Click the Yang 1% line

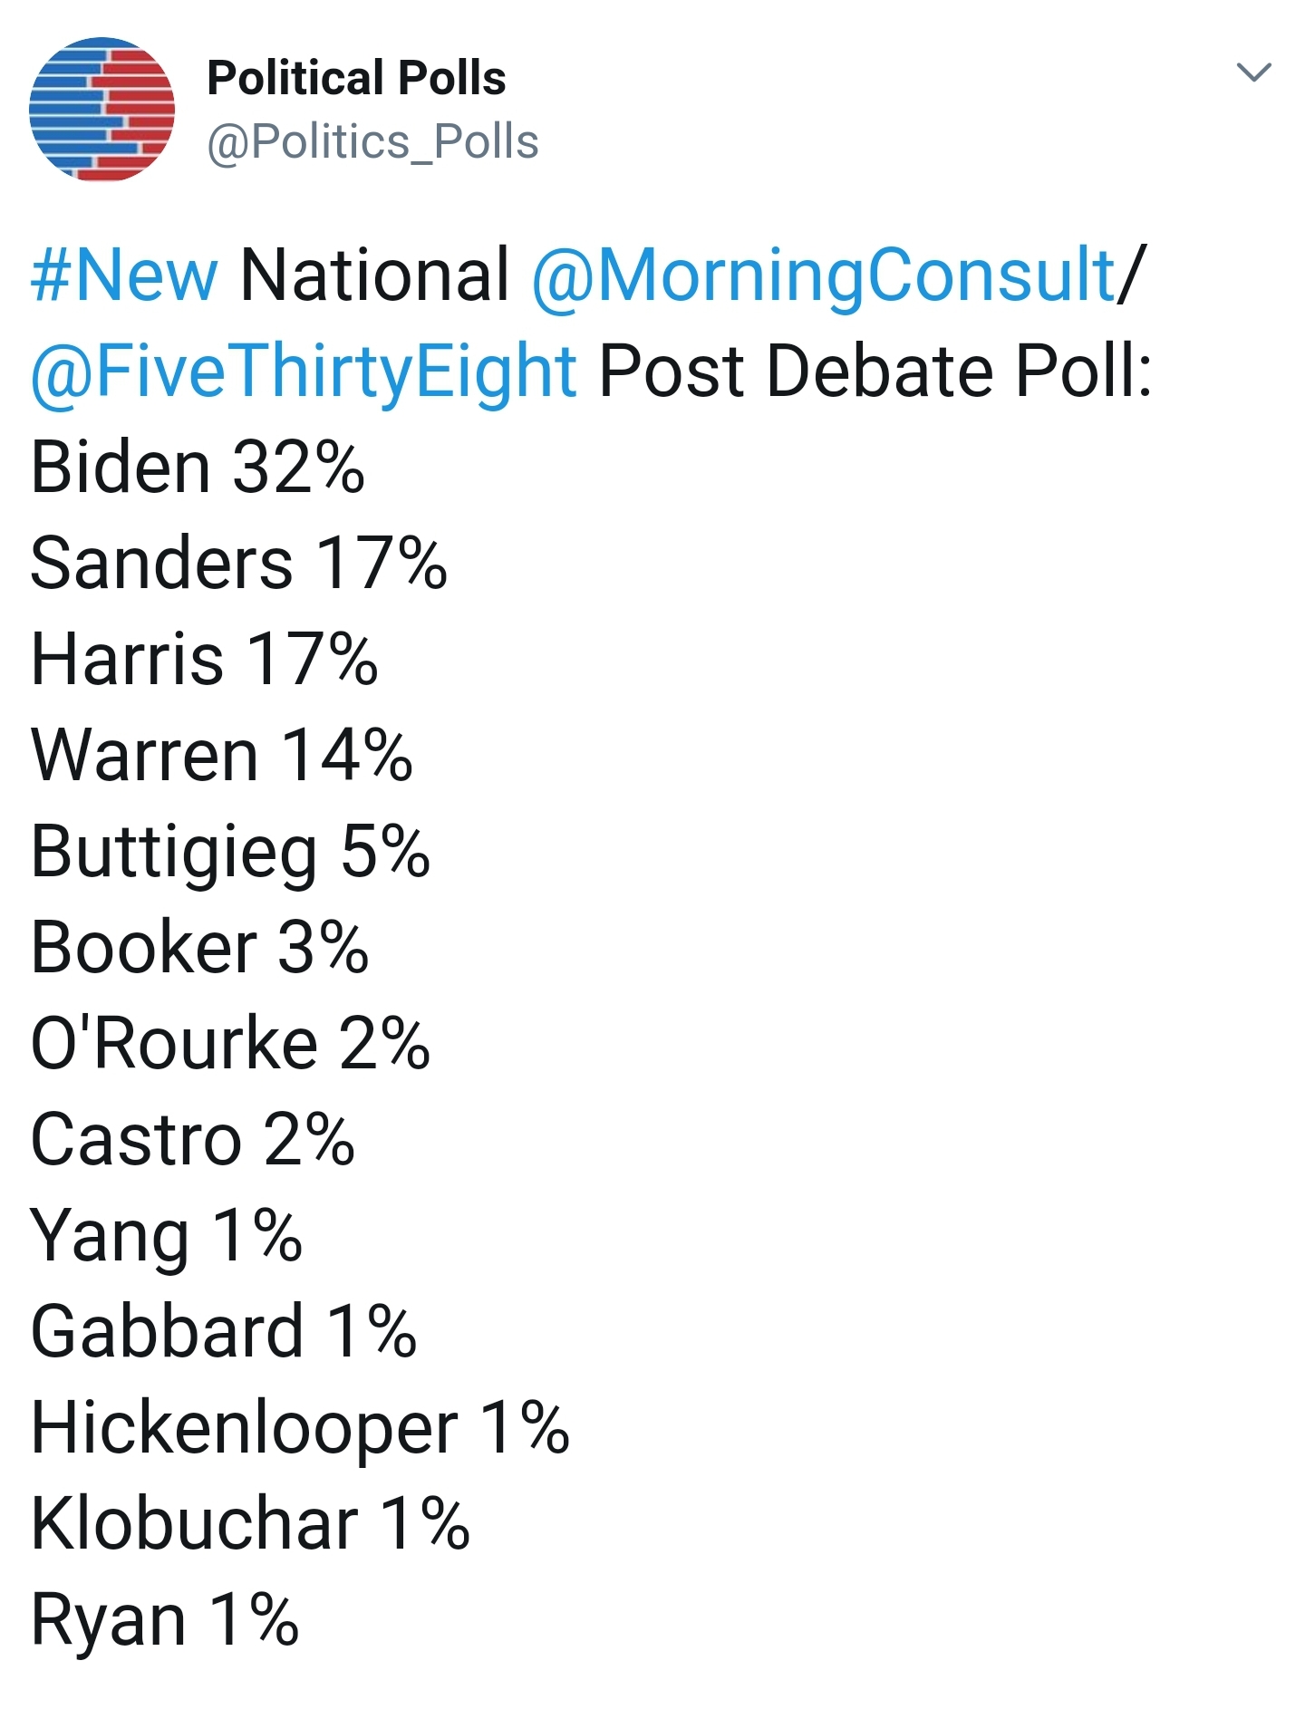pyautogui.click(x=166, y=1236)
